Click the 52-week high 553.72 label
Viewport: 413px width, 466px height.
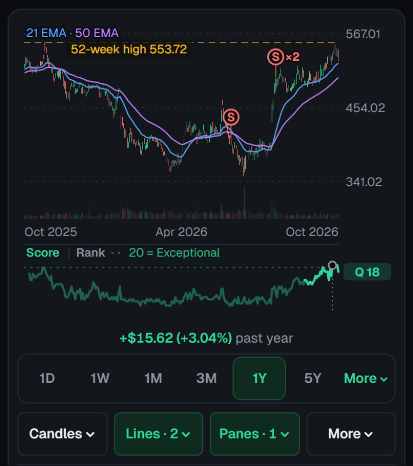click(129, 49)
